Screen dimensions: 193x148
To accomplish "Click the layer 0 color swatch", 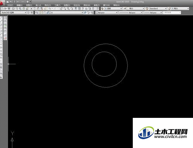I will tap(50, 13).
